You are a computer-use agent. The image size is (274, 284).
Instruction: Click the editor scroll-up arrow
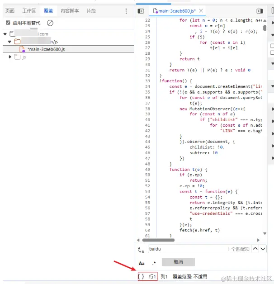pos(265,21)
